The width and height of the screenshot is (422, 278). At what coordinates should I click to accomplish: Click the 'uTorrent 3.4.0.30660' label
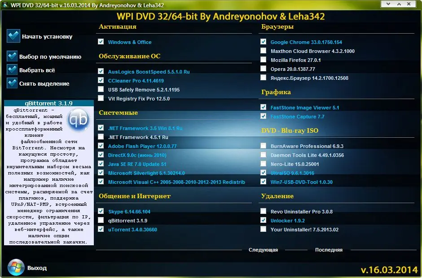pos(132,230)
